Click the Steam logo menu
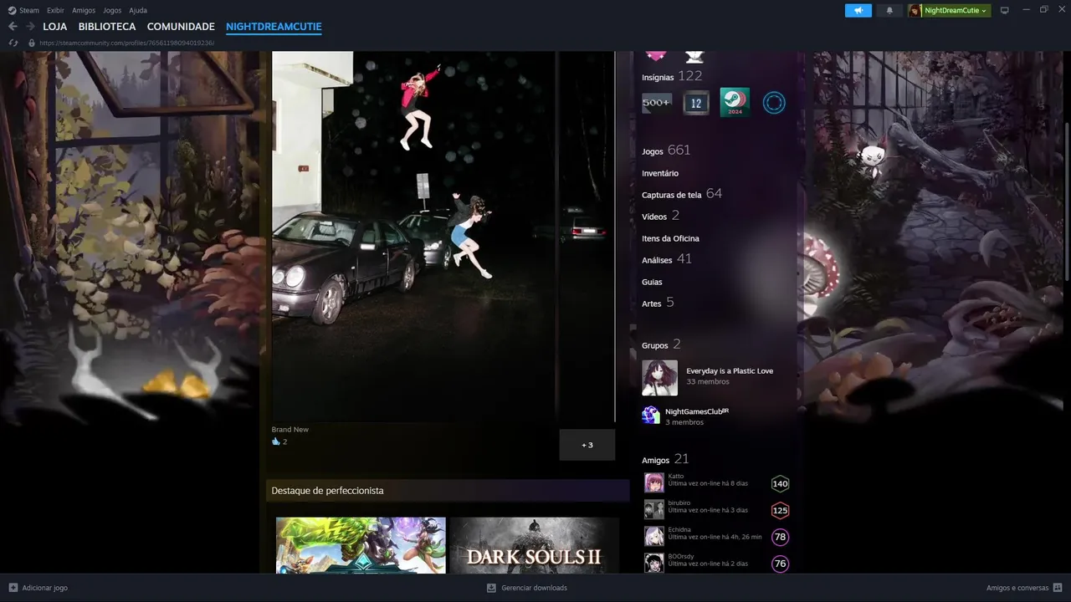 [23, 10]
